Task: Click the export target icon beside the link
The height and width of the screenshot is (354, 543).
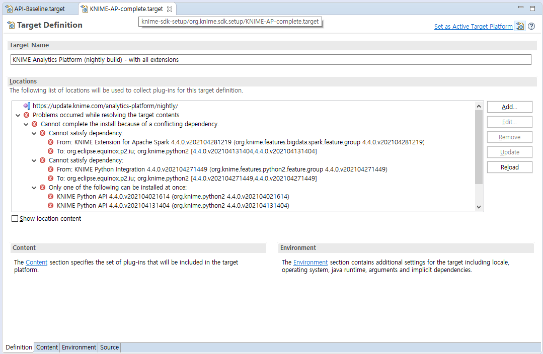Action: click(x=520, y=26)
